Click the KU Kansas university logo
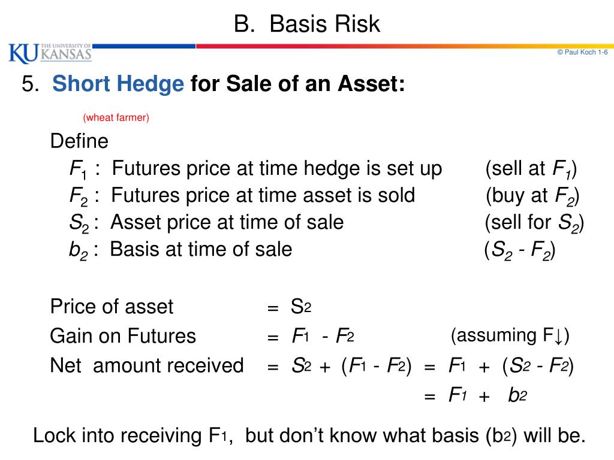Screen dimensions: 614x460 (50, 53)
